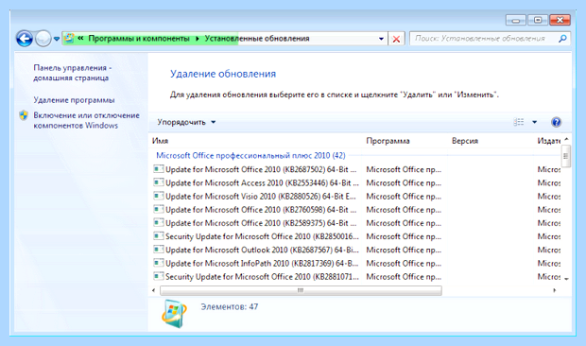Sort by the 'Версия' column header
The width and height of the screenshot is (586, 346).
465,141
